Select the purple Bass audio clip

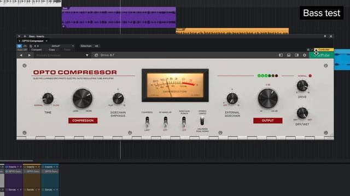click(x=119, y=17)
